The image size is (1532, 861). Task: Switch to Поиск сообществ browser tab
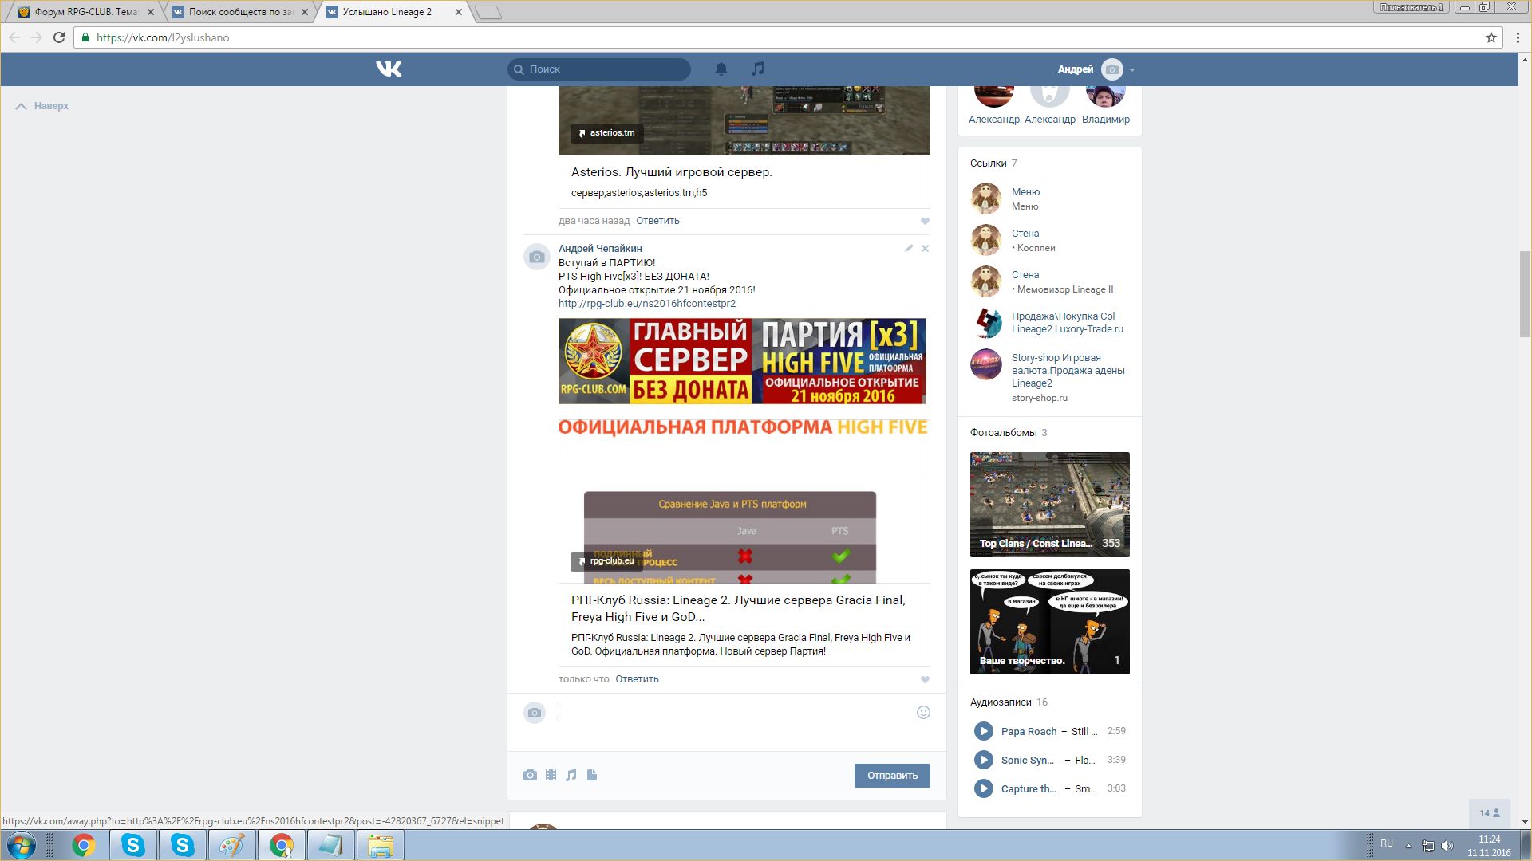(239, 12)
